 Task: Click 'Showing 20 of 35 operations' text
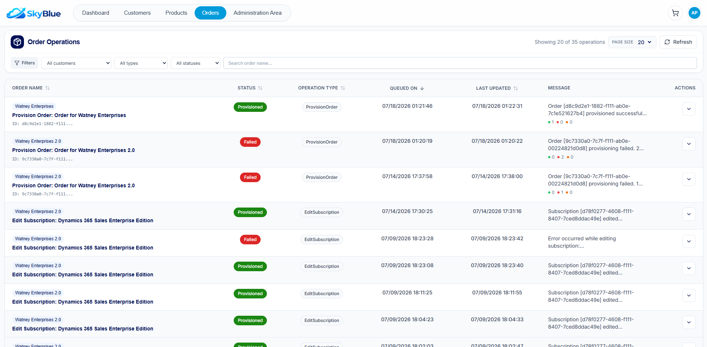click(x=570, y=42)
